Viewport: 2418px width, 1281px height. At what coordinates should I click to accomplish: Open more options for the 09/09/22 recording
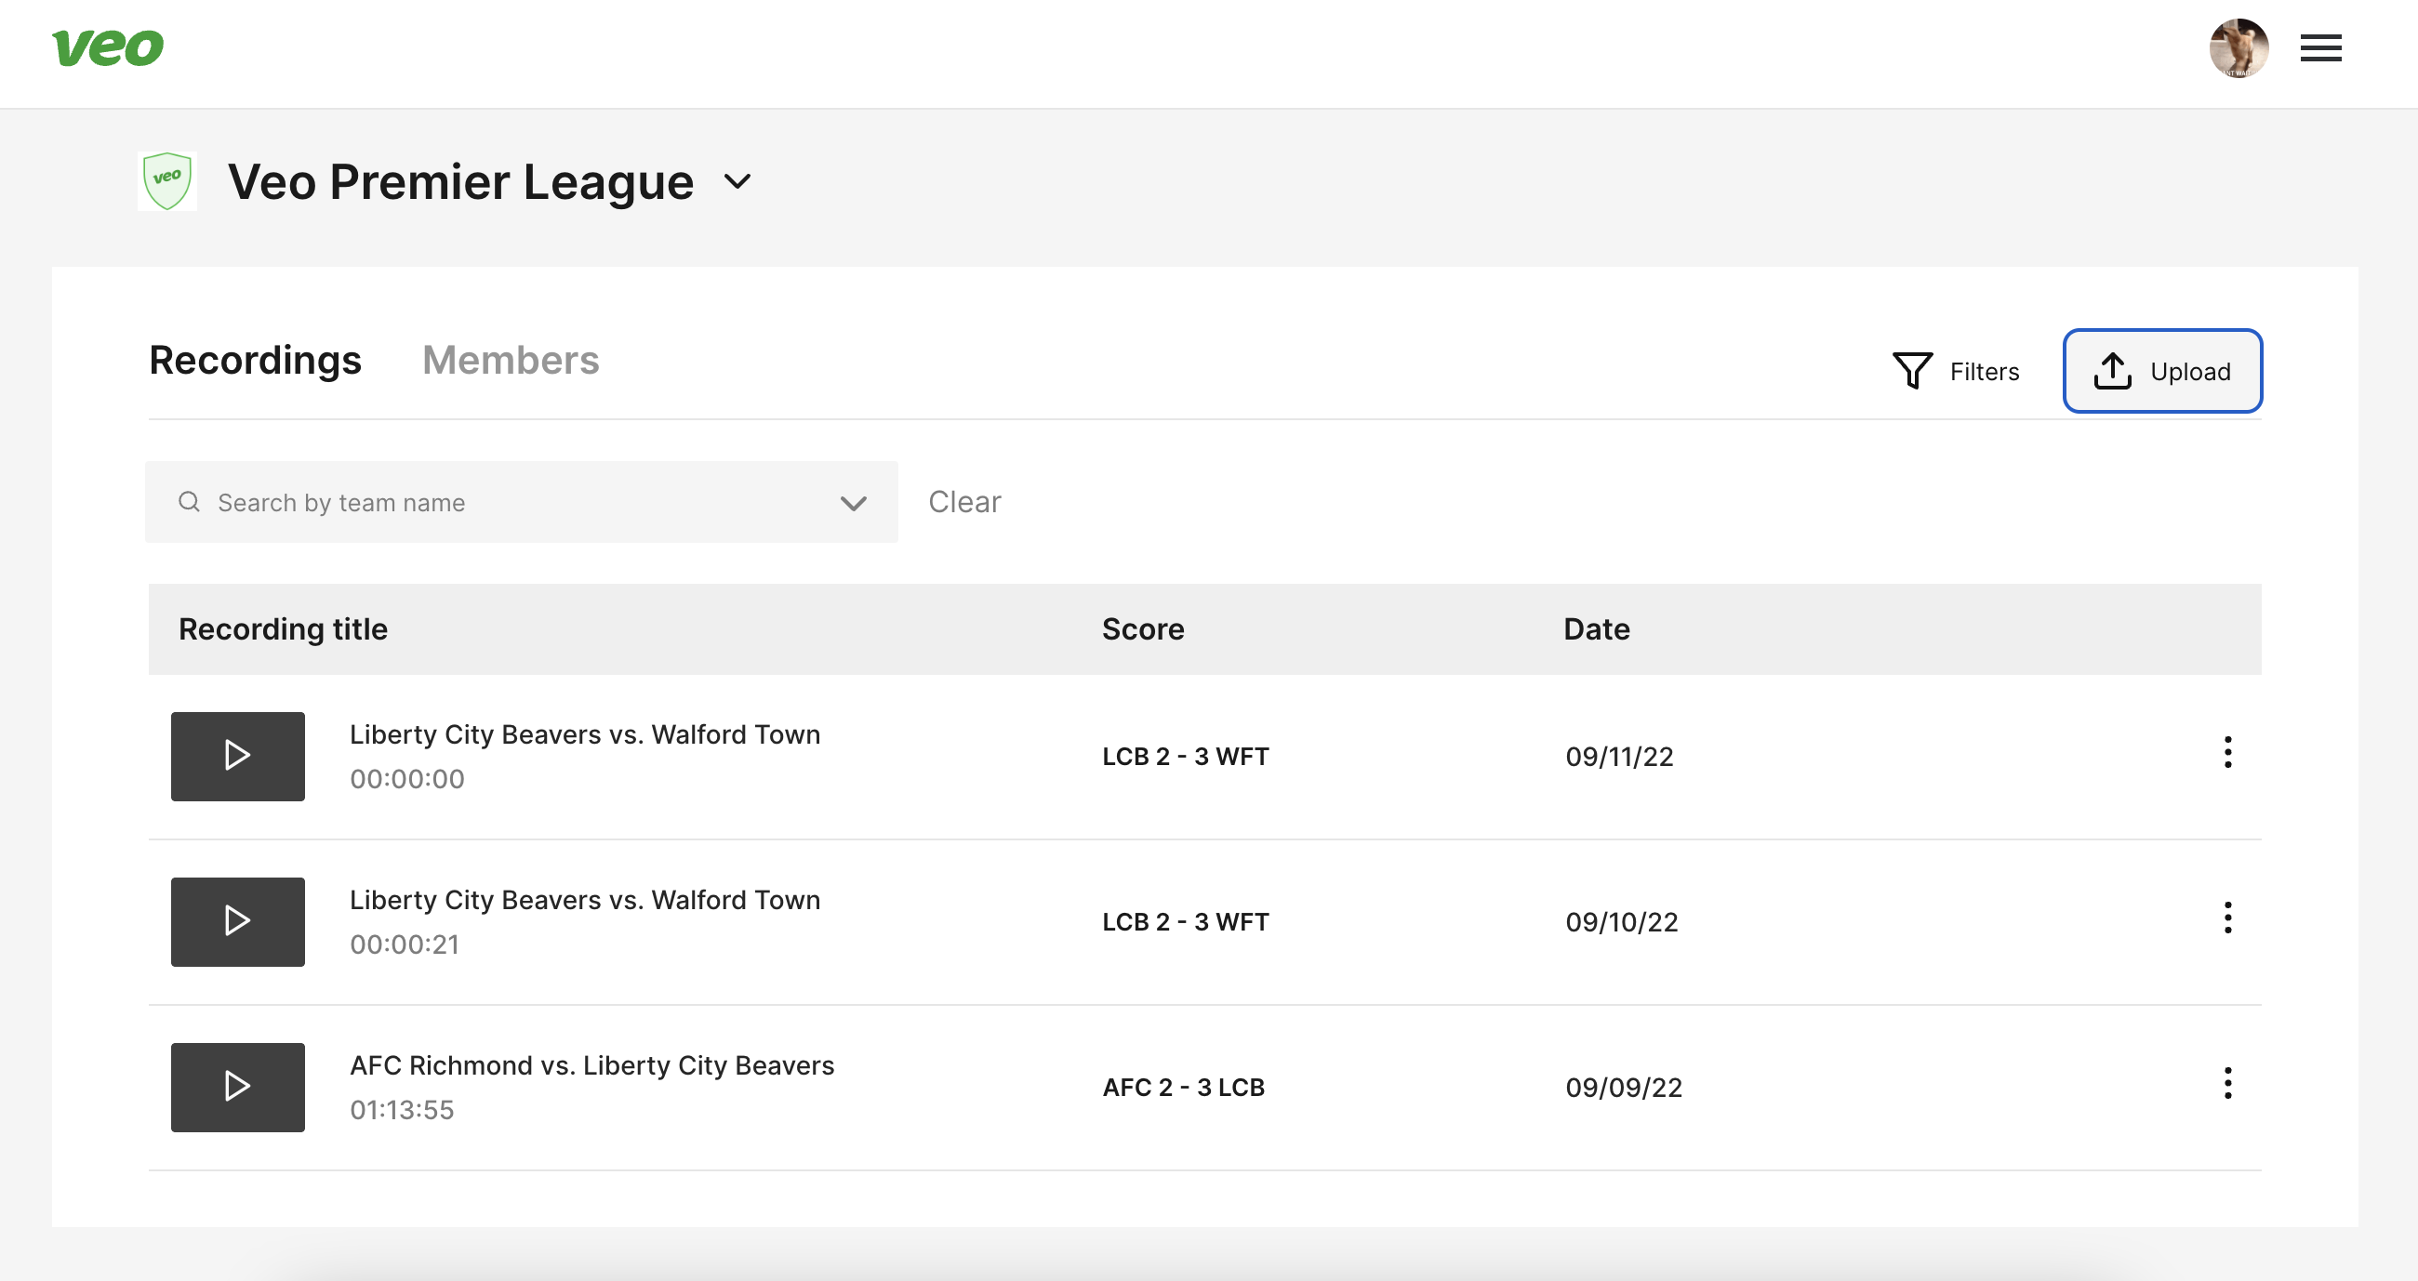pyautogui.click(x=2227, y=1083)
